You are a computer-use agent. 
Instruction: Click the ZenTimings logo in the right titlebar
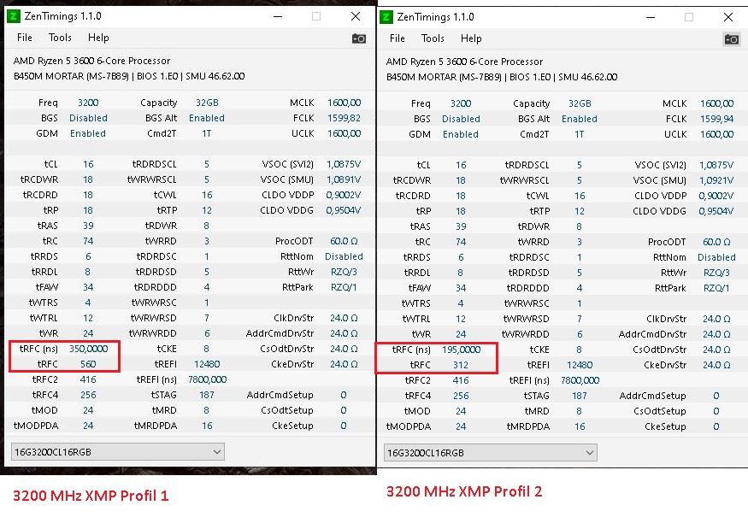point(385,16)
